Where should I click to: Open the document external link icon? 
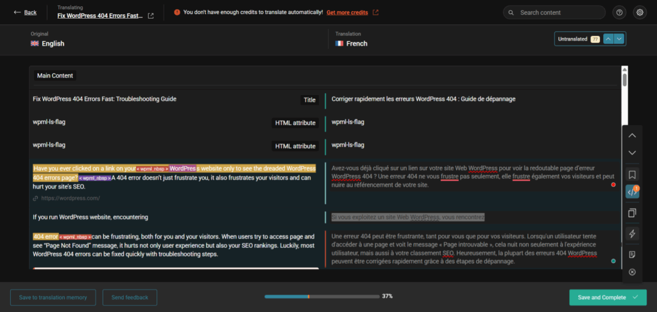click(151, 16)
